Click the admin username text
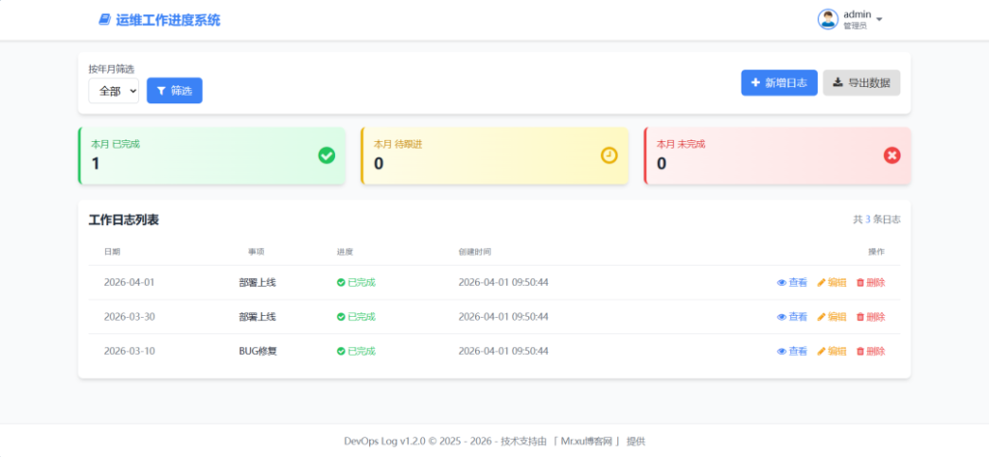 [858, 14]
